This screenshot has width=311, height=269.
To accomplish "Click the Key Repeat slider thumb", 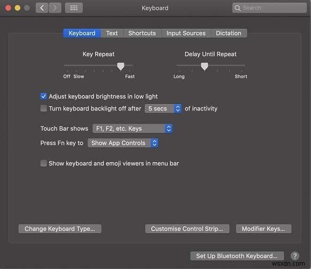I will click(121, 66).
